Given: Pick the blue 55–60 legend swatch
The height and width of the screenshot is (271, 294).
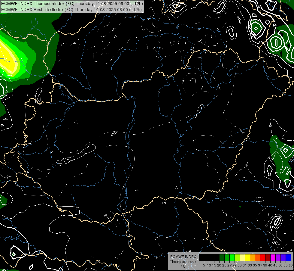Looking at the screenshot, I should (288, 257).
